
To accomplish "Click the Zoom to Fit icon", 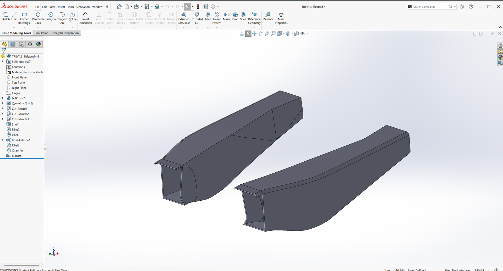I will [x=267, y=33].
